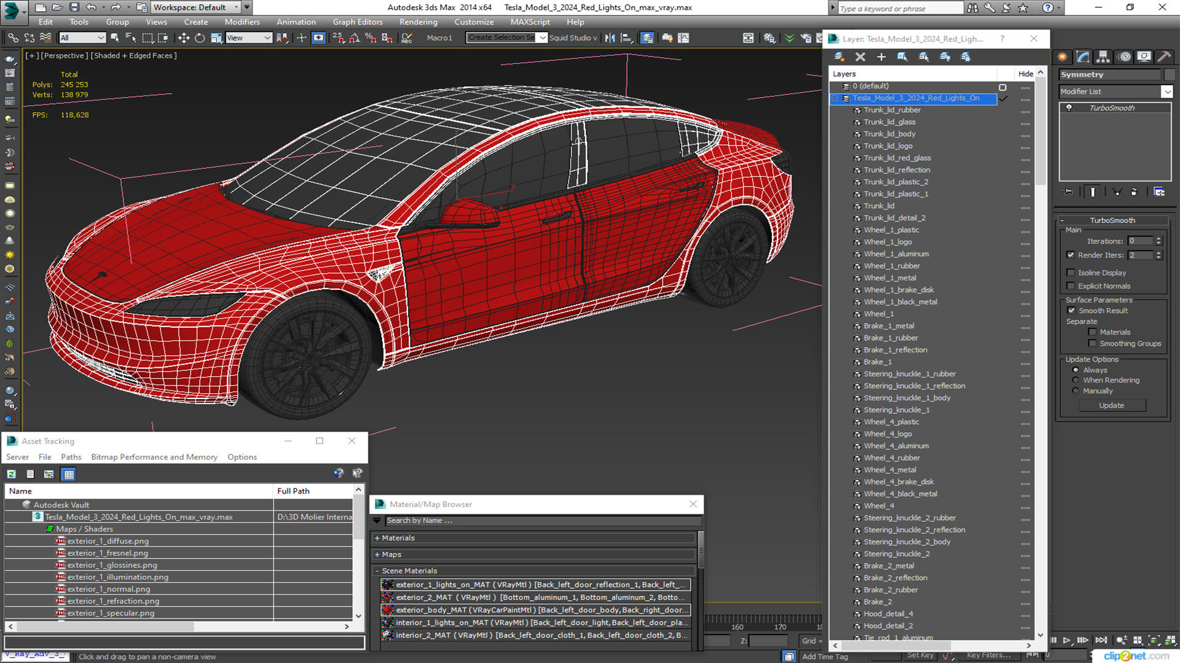The width and height of the screenshot is (1180, 663).
Task: Toggle Angle Snap icon in toolbar
Action: point(355,38)
